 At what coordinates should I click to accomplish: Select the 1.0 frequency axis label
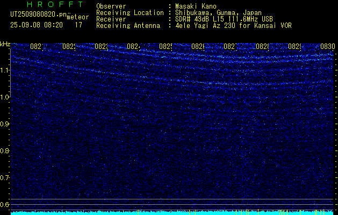pos(5,97)
